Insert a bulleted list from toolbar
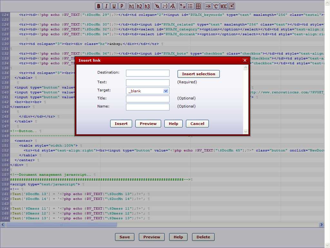330x248 pixels. (190, 6)
